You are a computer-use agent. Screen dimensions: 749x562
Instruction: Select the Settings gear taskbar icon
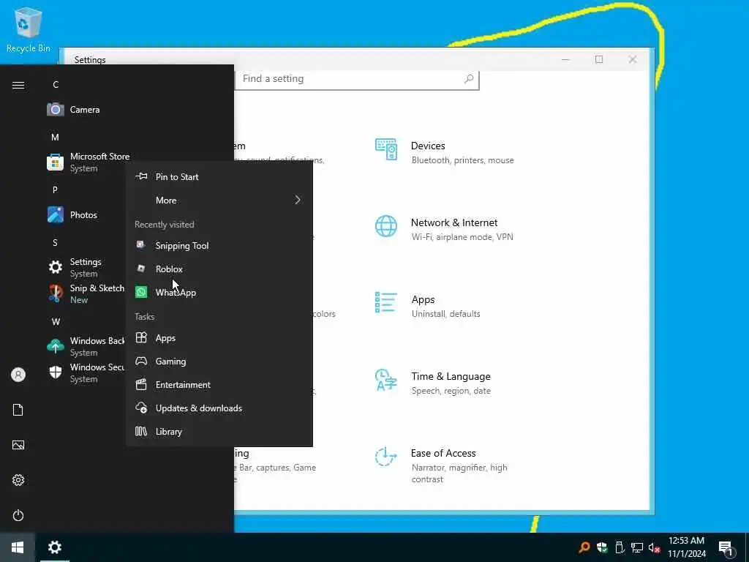(x=54, y=547)
